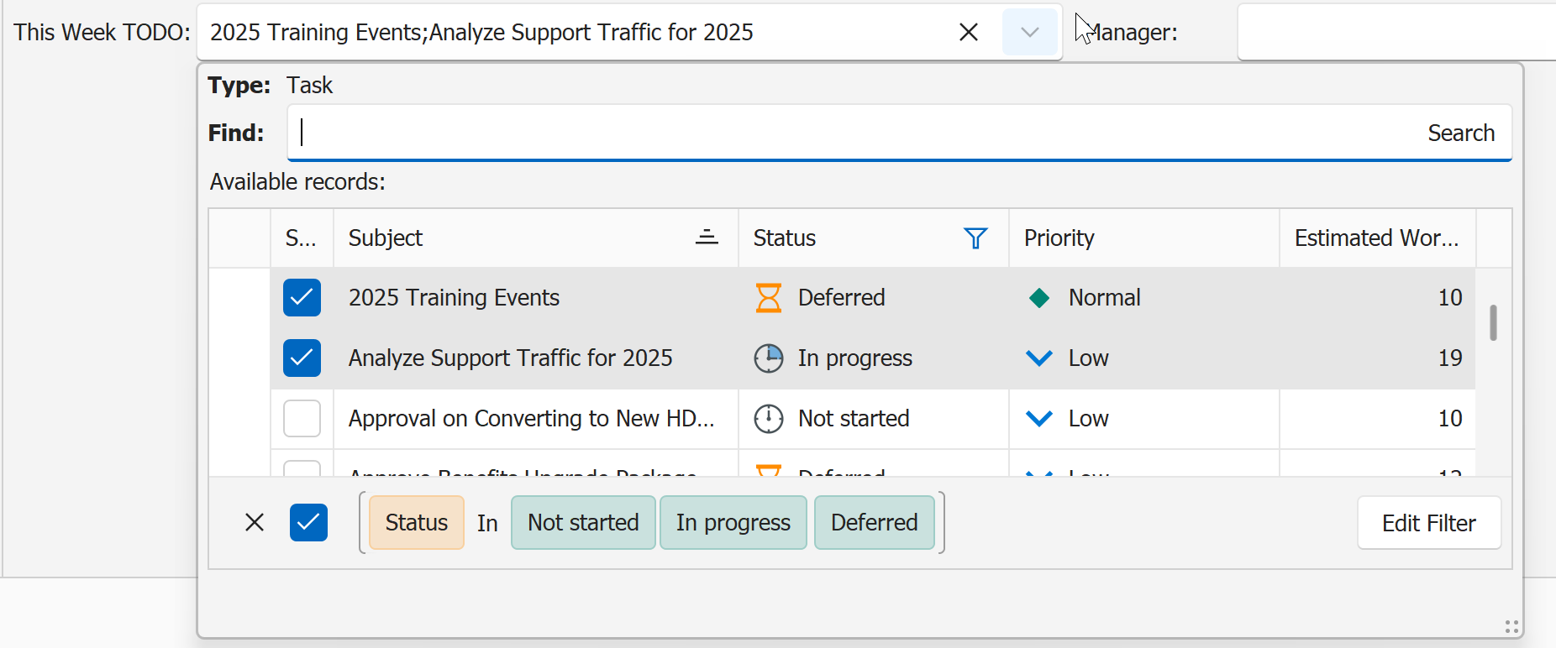This screenshot has width=1556, height=648.
Task: Open the Status filter field token
Action: [x=416, y=523]
